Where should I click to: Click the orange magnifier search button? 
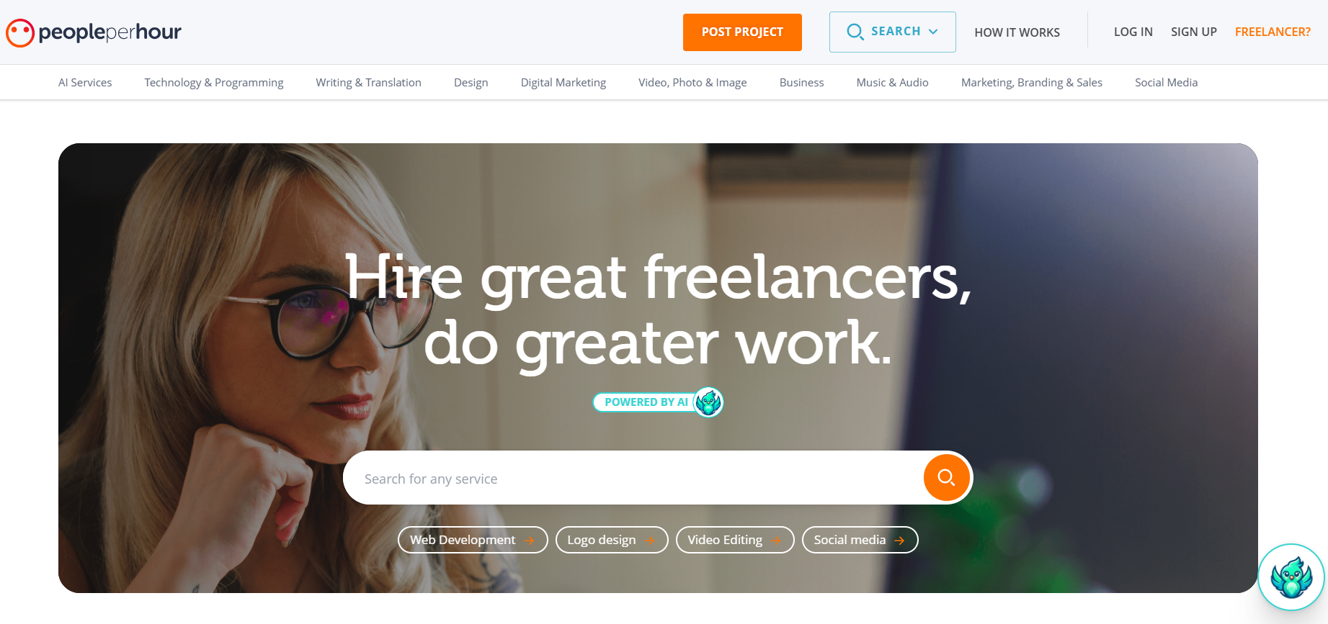tap(946, 477)
